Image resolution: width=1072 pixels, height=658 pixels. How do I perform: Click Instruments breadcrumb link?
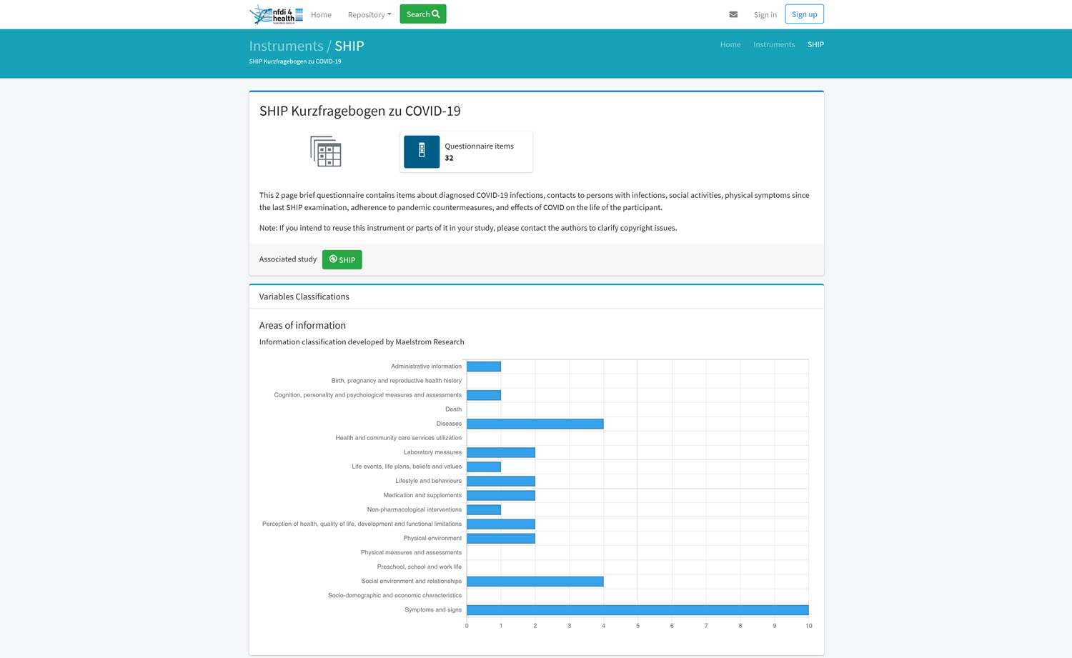point(774,44)
